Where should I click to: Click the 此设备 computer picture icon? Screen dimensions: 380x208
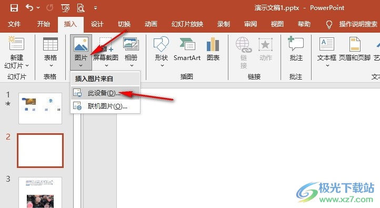[x=77, y=93]
